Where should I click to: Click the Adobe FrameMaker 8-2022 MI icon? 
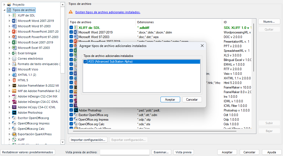click(x=14, y=86)
